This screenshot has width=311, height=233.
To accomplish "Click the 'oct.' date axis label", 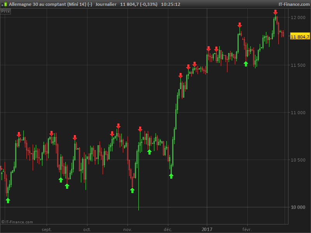I will pos(87,230).
